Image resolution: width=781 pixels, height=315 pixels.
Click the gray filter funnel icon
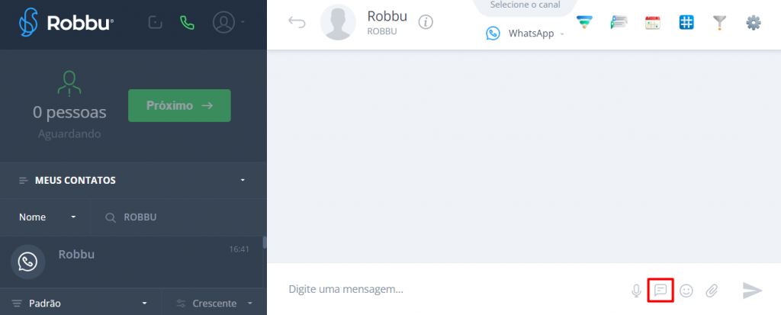pos(720,22)
